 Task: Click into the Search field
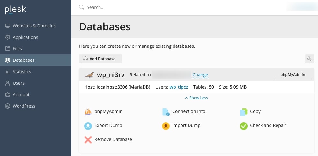coord(179,7)
